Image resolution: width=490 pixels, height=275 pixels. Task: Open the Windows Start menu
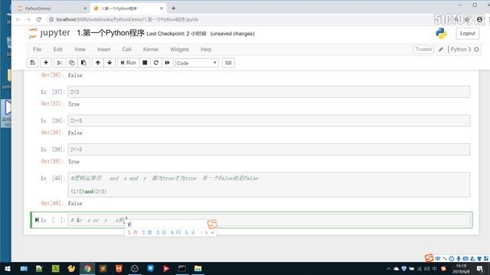click(x=7, y=268)
